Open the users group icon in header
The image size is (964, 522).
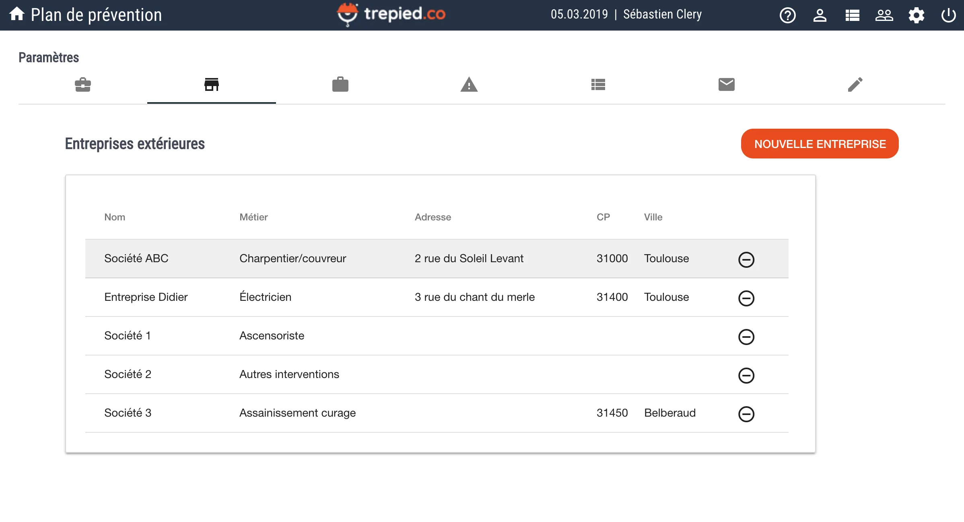coord(884,15)
